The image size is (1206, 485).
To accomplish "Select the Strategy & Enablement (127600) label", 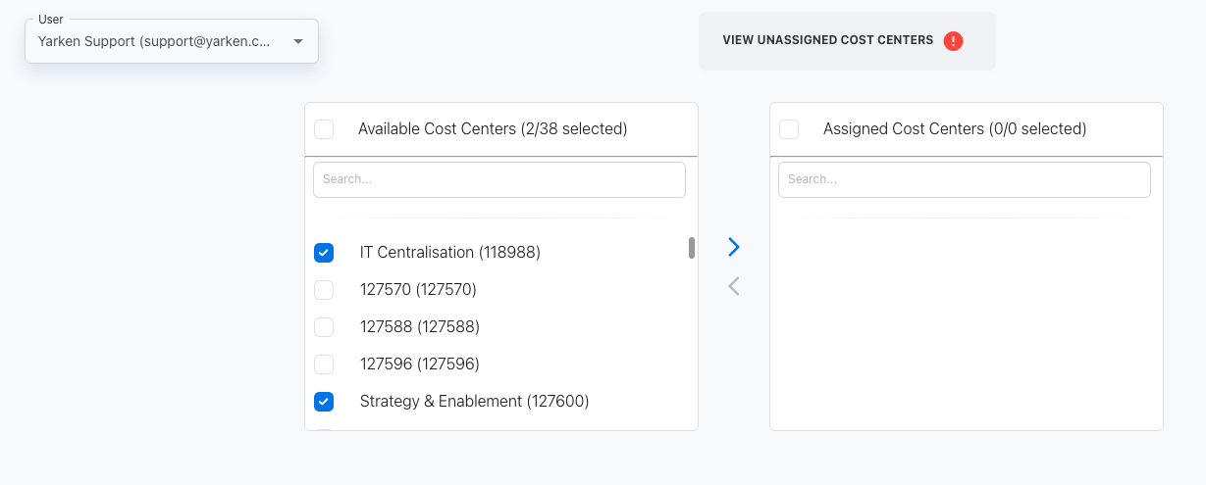I will (x=474, y=402).
